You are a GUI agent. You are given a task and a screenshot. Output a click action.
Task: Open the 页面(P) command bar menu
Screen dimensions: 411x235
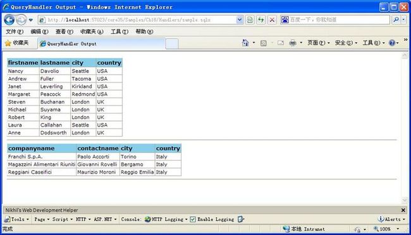(319, 43)
